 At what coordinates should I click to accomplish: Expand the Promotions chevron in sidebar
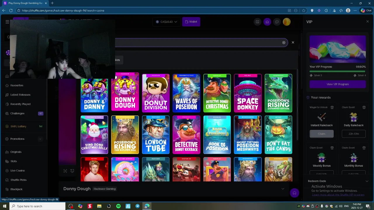40,139
